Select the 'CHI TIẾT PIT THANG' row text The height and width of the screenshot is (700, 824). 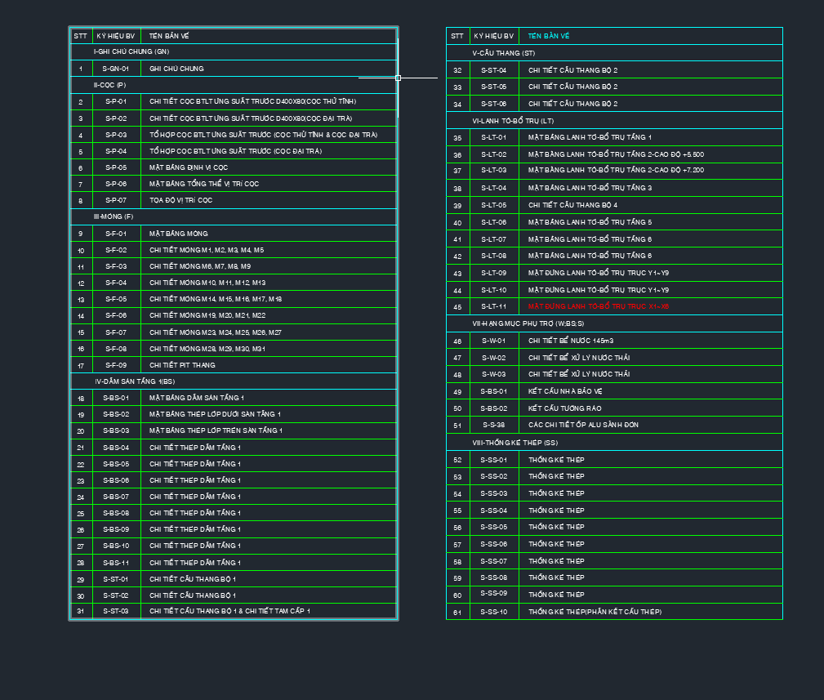point(182,365)
